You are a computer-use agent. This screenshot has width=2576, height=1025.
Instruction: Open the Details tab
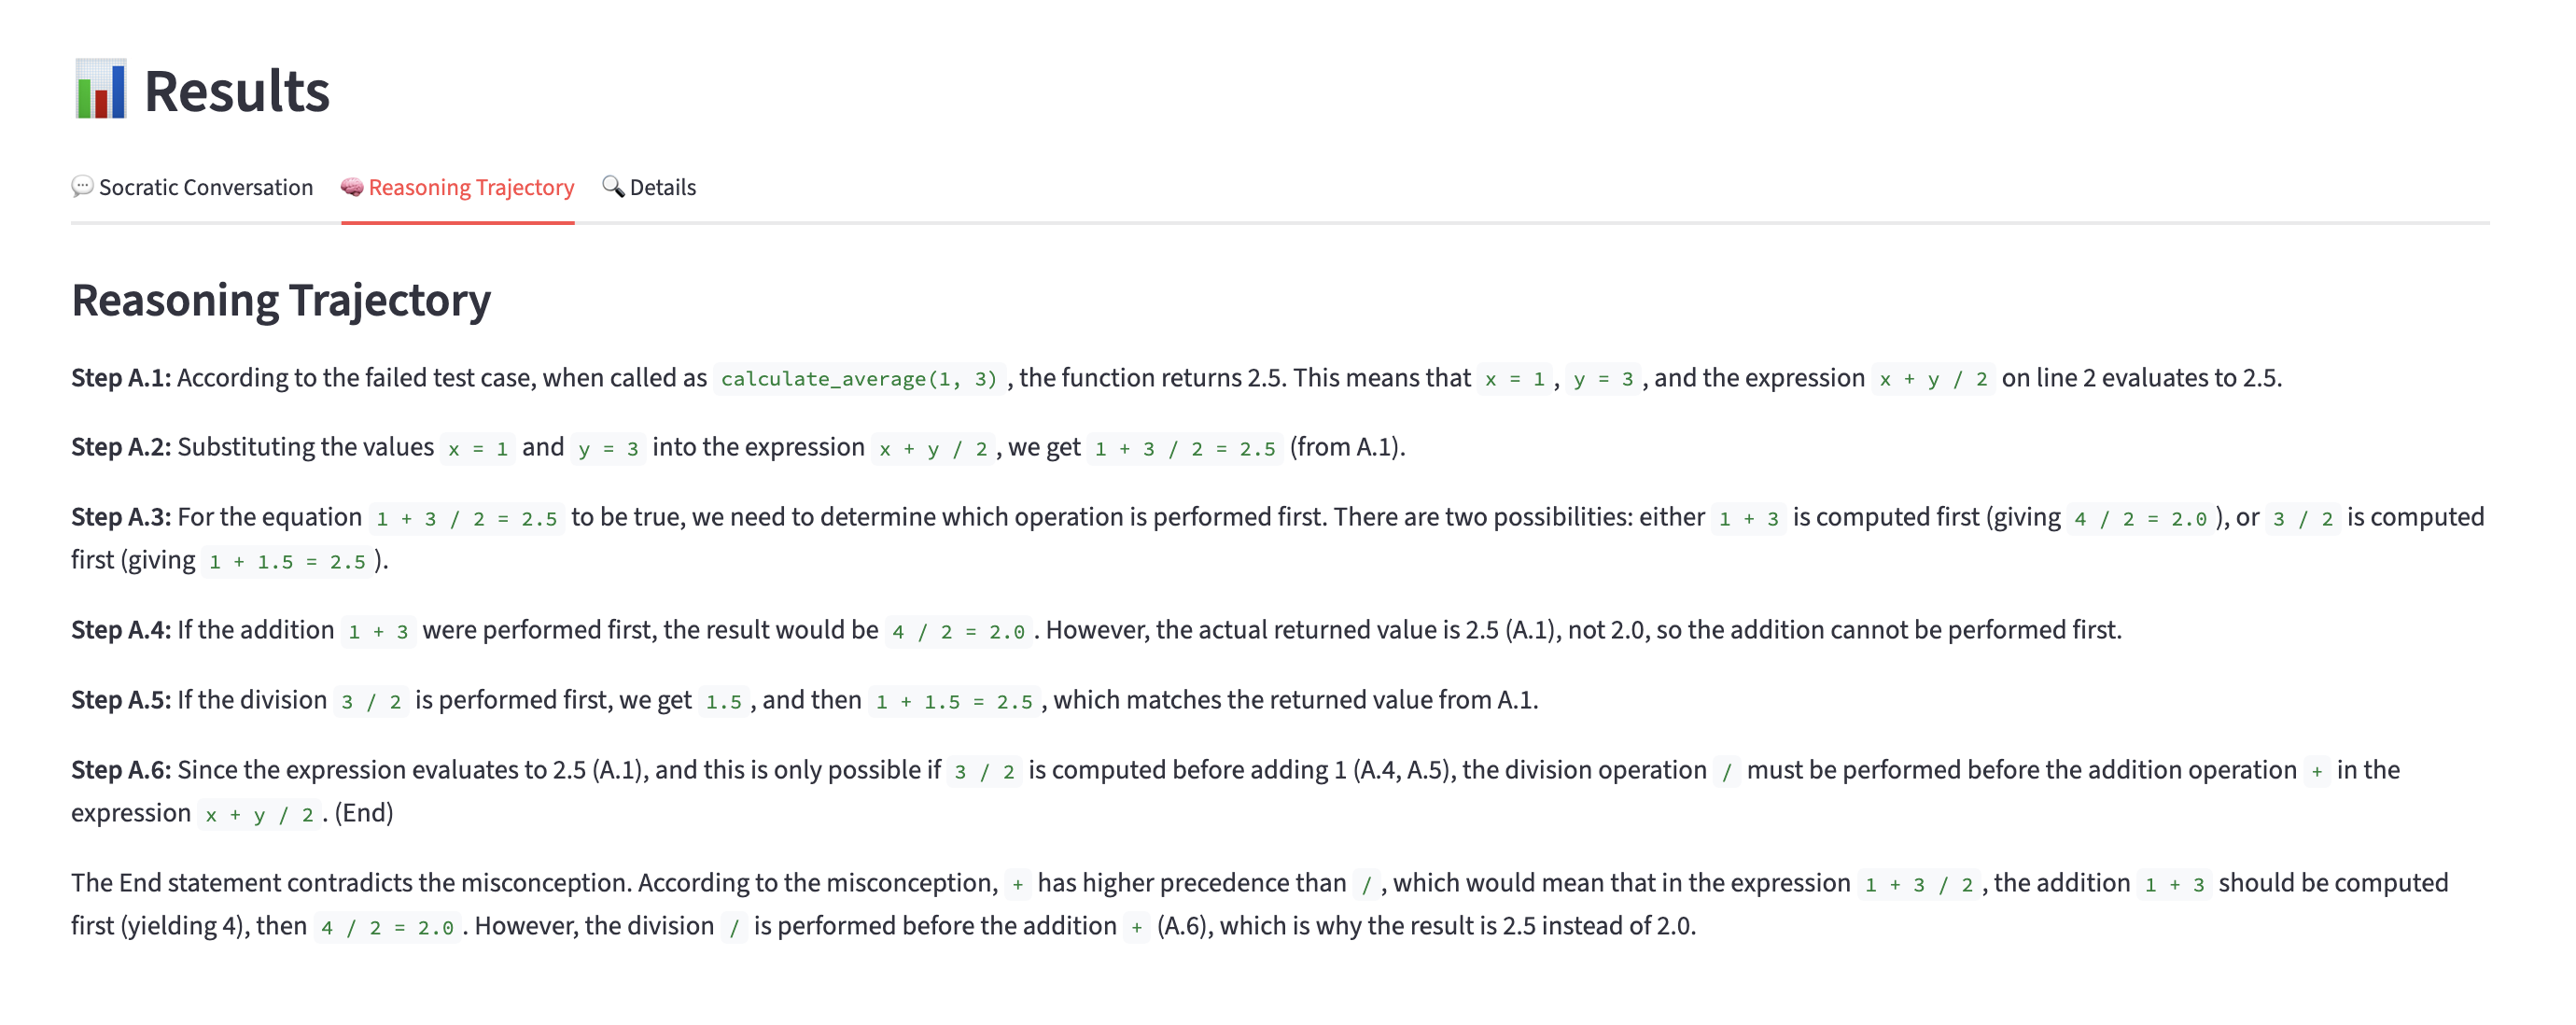662,188
